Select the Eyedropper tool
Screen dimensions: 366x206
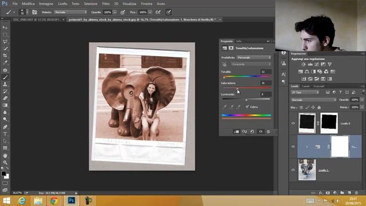point(5,62)
